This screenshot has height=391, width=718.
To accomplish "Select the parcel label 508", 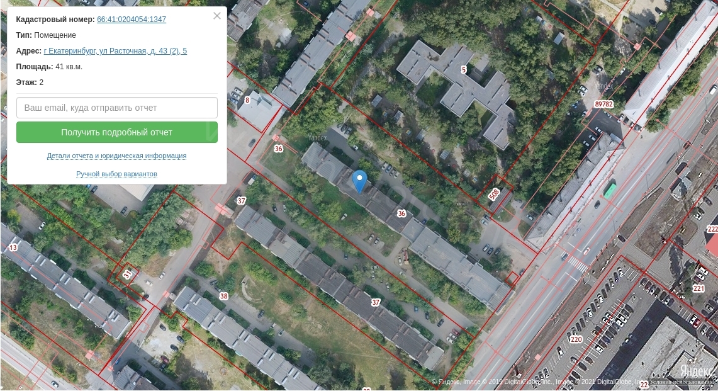I will pyautogui.click(x=493, y=195).
